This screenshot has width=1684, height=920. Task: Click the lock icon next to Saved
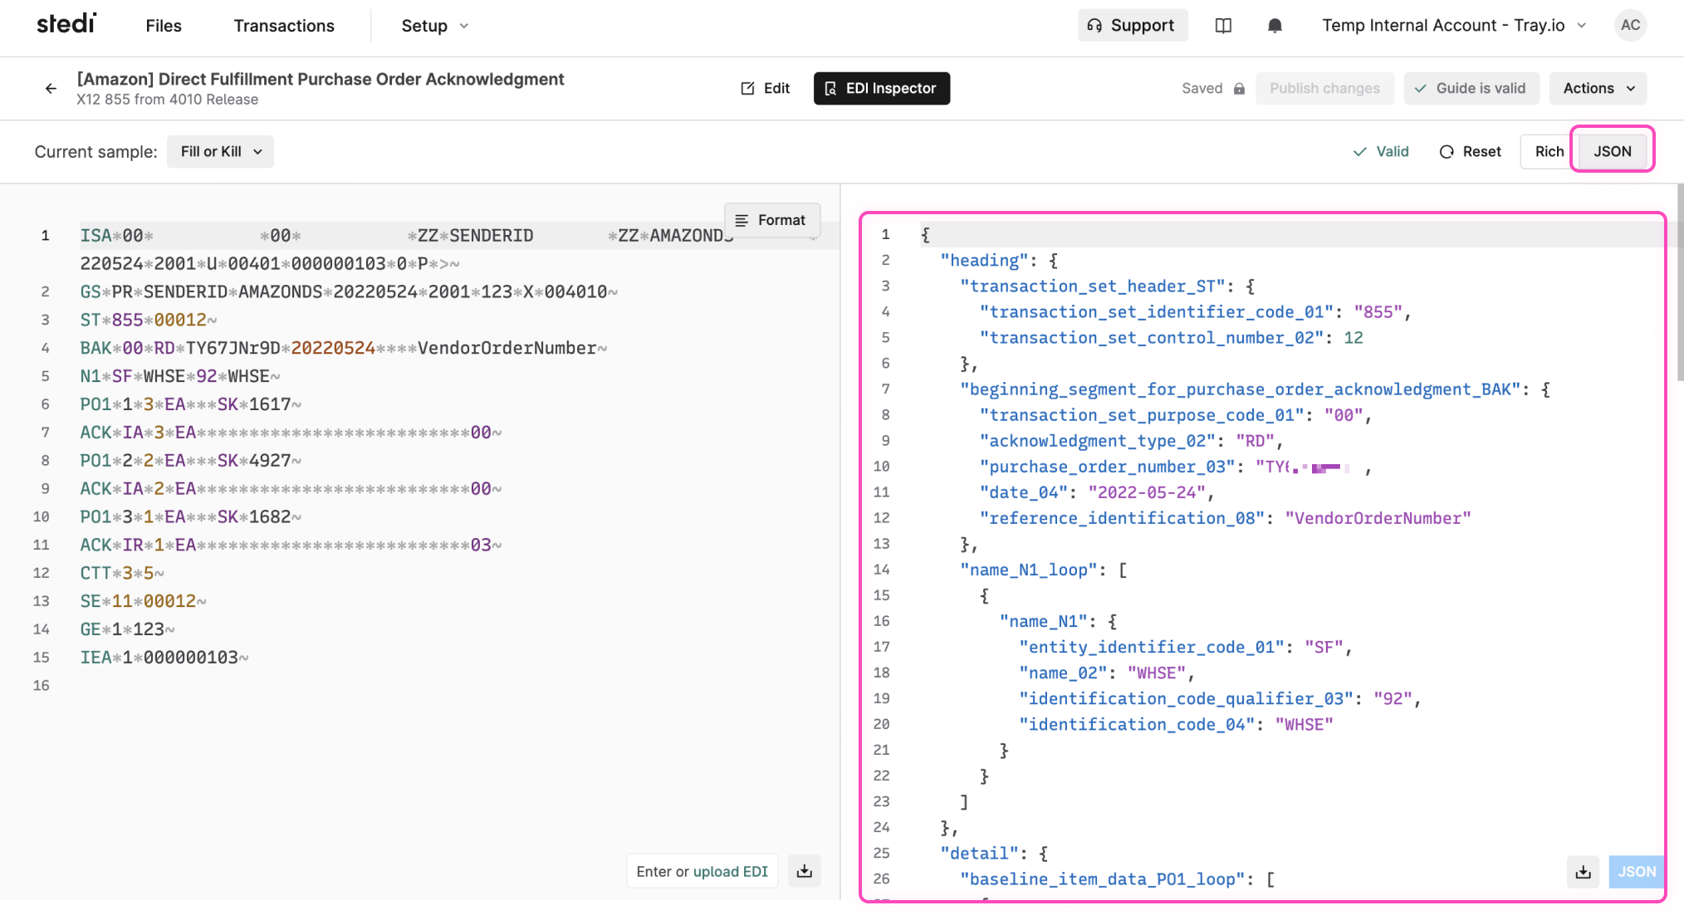pos(1239,88)
